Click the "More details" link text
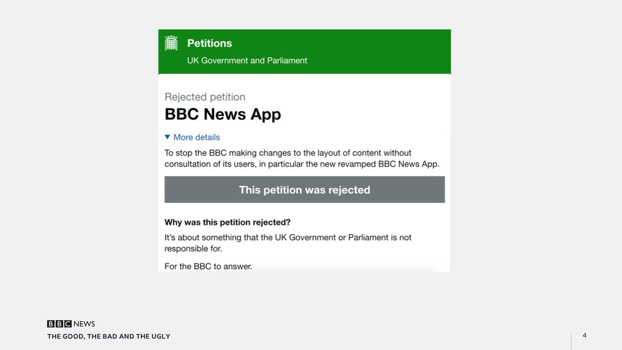Screen dimensions: 622x350 (197, 137)
